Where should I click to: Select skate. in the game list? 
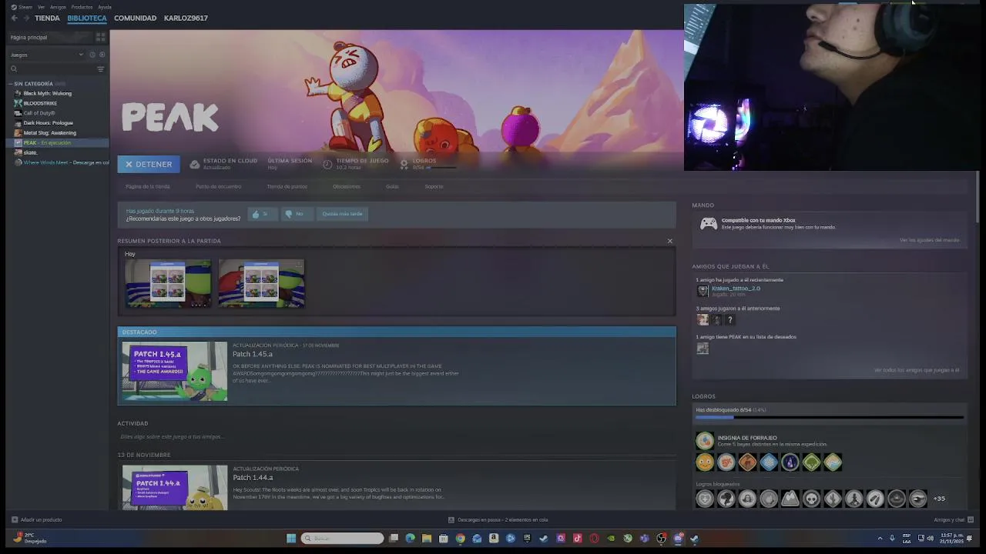[30, 152]
